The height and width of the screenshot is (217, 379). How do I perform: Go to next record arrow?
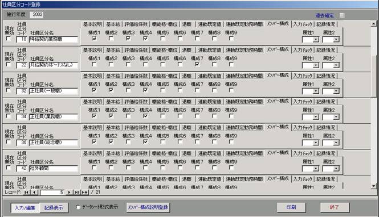point(69,192)
